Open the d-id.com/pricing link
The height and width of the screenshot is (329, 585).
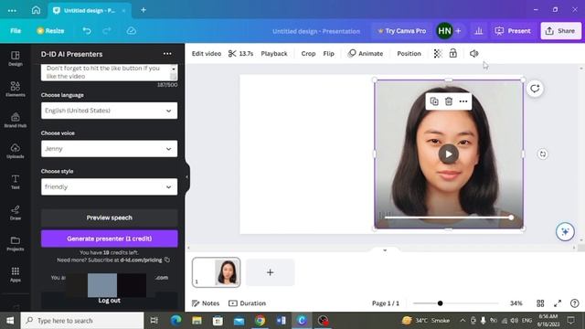coord(141,260)
